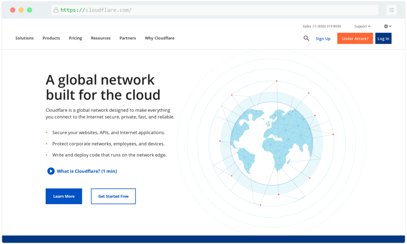407x244 pixels.
Task: Click the padlock icon in the address bar
Action: click(x=56, y=10)
